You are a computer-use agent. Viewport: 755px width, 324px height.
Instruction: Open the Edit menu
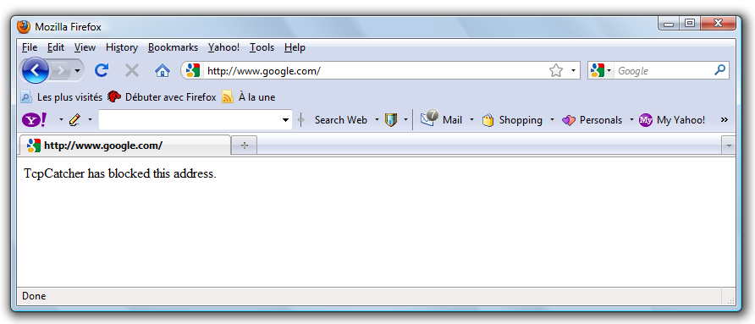pyautogui.click(x=56, y=47)
